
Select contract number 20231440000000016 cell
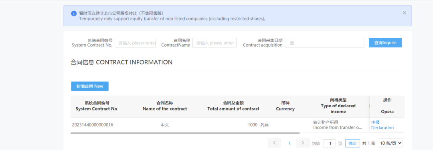pyautogui.click(x=93, y=125)
